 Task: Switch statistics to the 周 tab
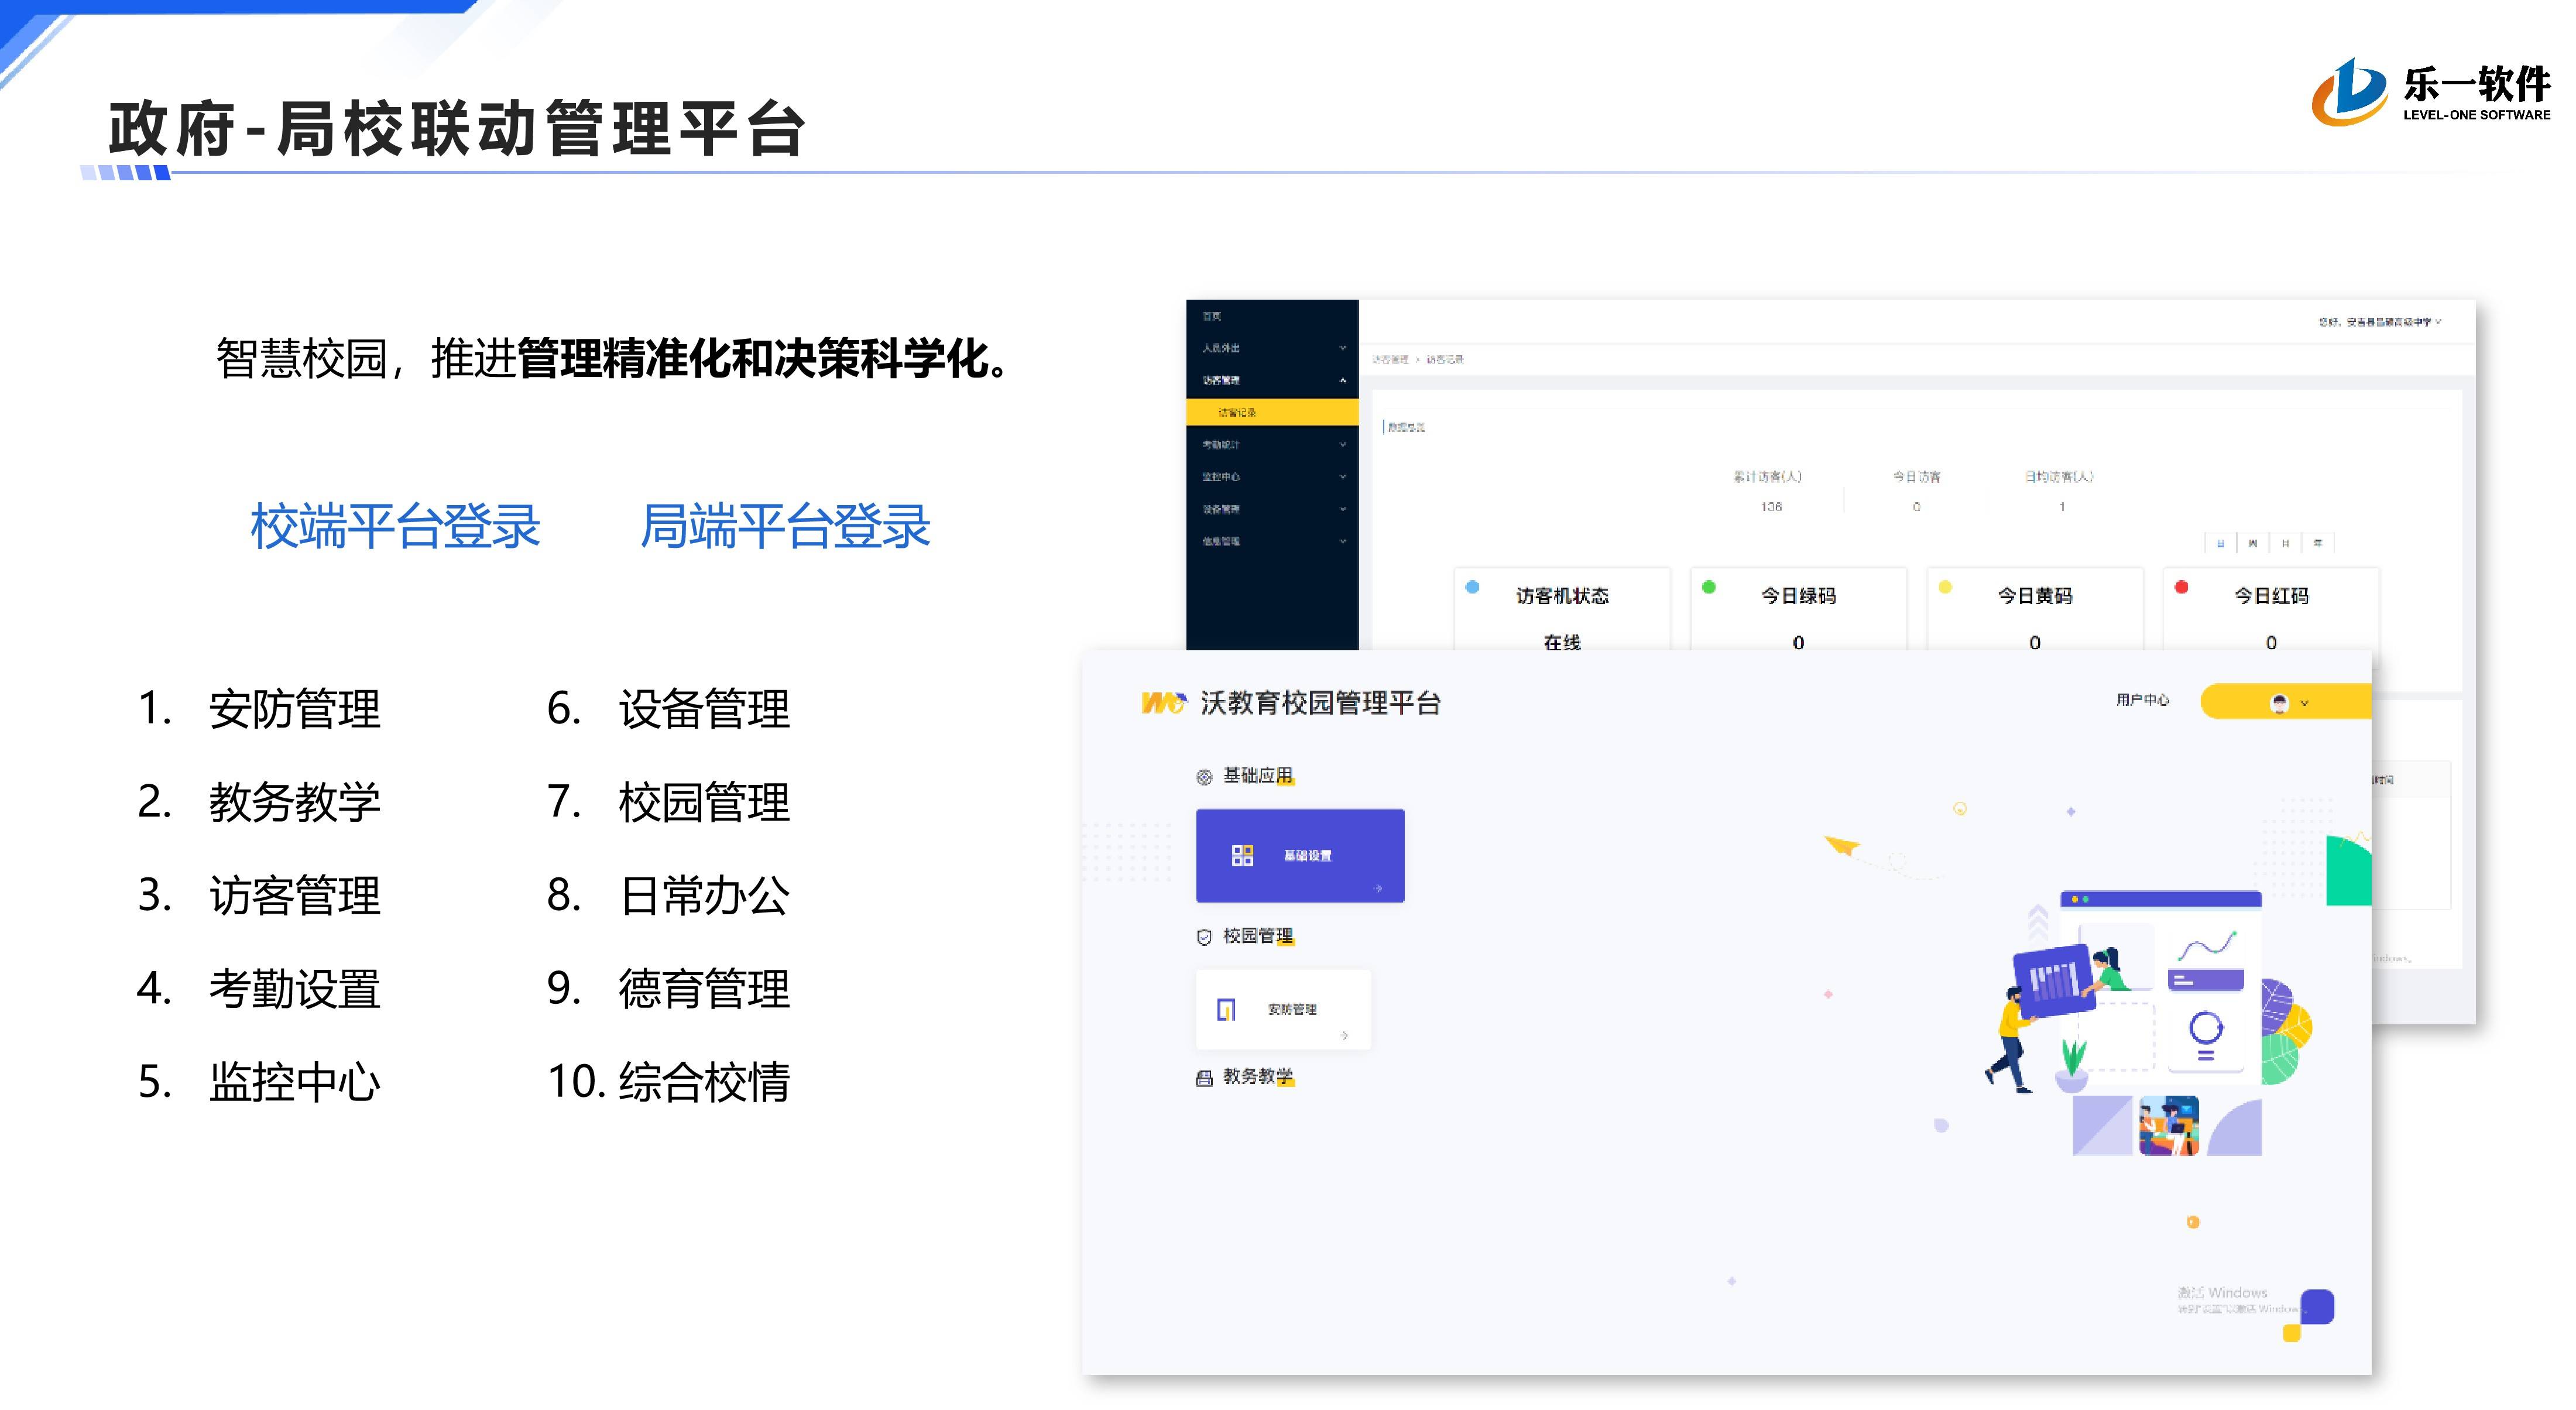2252,543
